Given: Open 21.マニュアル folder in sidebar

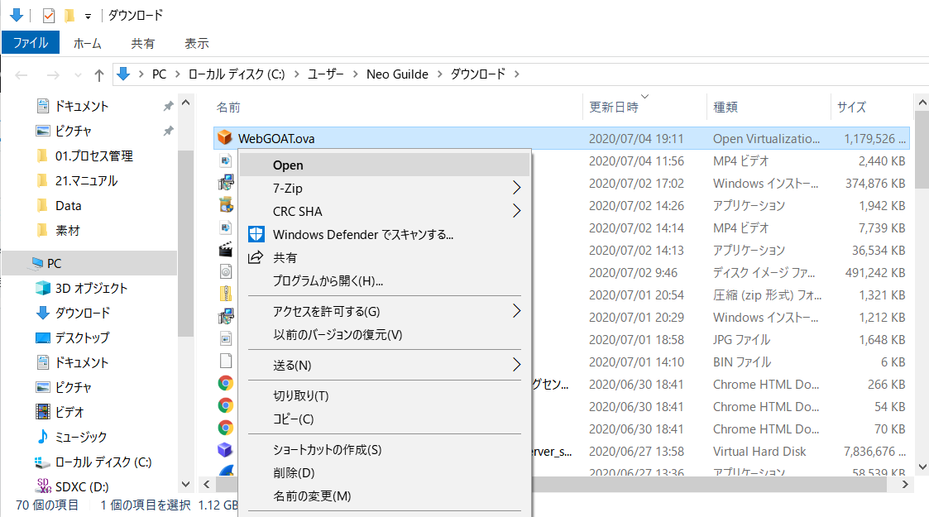Looking at the screenshot, I should (87, 180).
